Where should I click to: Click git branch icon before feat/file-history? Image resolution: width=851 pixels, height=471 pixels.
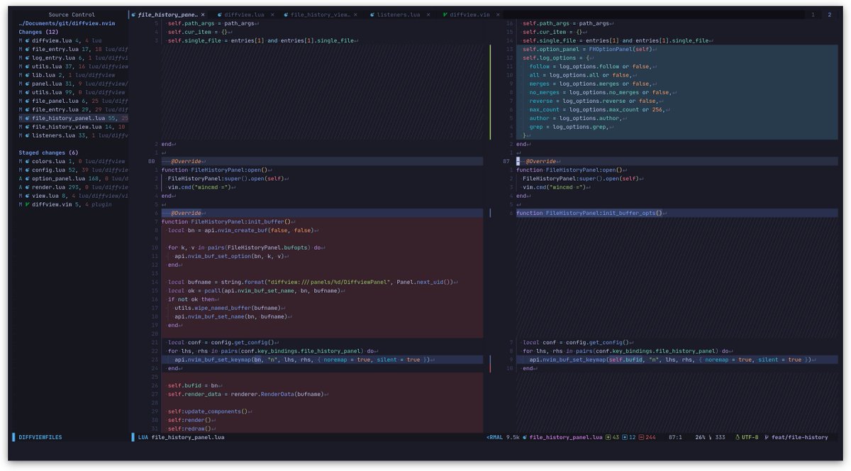pos(767,438)
